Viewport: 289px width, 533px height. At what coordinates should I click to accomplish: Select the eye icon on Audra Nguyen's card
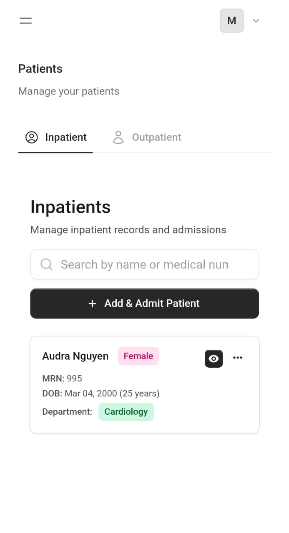coord(214,359)
